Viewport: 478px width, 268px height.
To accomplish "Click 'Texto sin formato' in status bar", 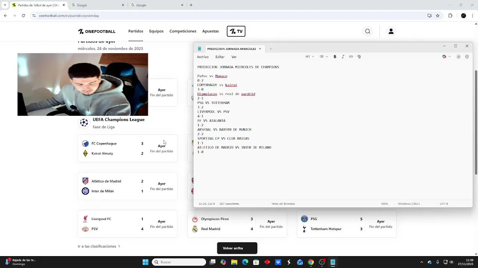I will click(x=283, y=204).
